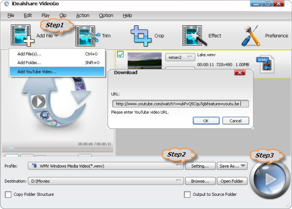
Task: Open Preference wrench and screwdriver icon
Action: click(251, 35)
